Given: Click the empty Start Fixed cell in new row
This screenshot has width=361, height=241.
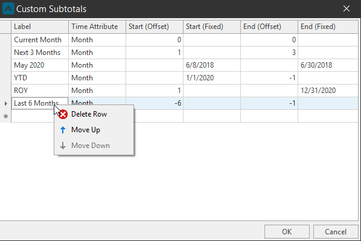Looking at the screenshot, I should pyautogui.click(x=212, y=116).
